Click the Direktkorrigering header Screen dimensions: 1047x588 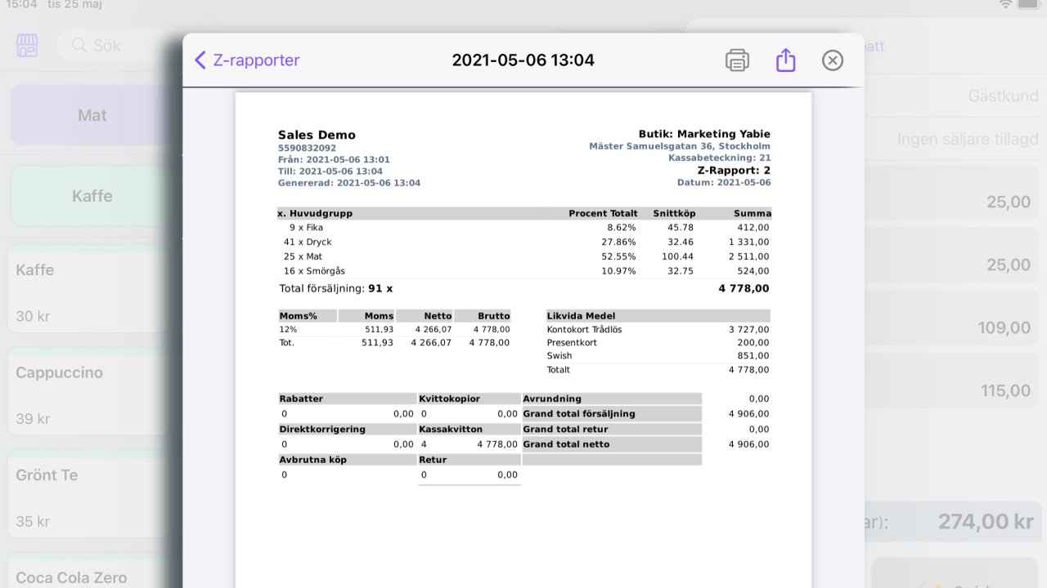(348, 429)
